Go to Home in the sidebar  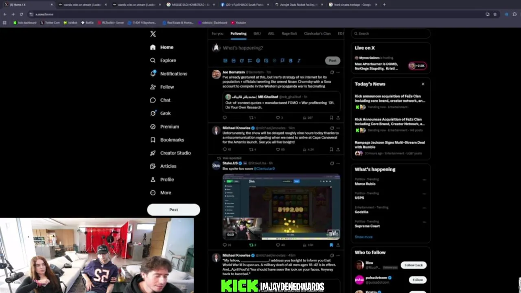point(162,47)
